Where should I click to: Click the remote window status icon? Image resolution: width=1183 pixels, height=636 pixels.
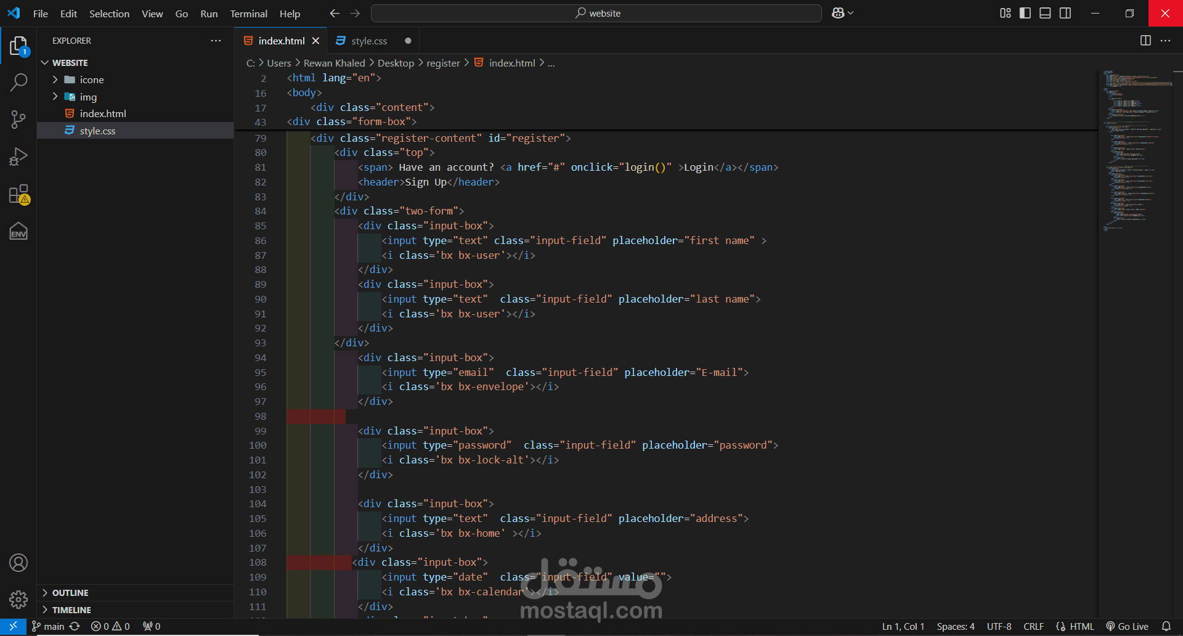click(x=13, y=626)
